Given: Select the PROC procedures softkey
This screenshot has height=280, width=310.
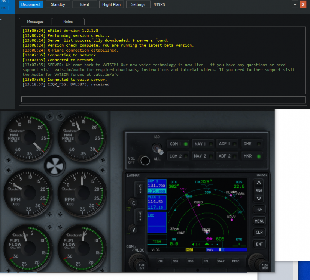Looking at the screenshot, I should pyautogui.click(x=235, y=261).
